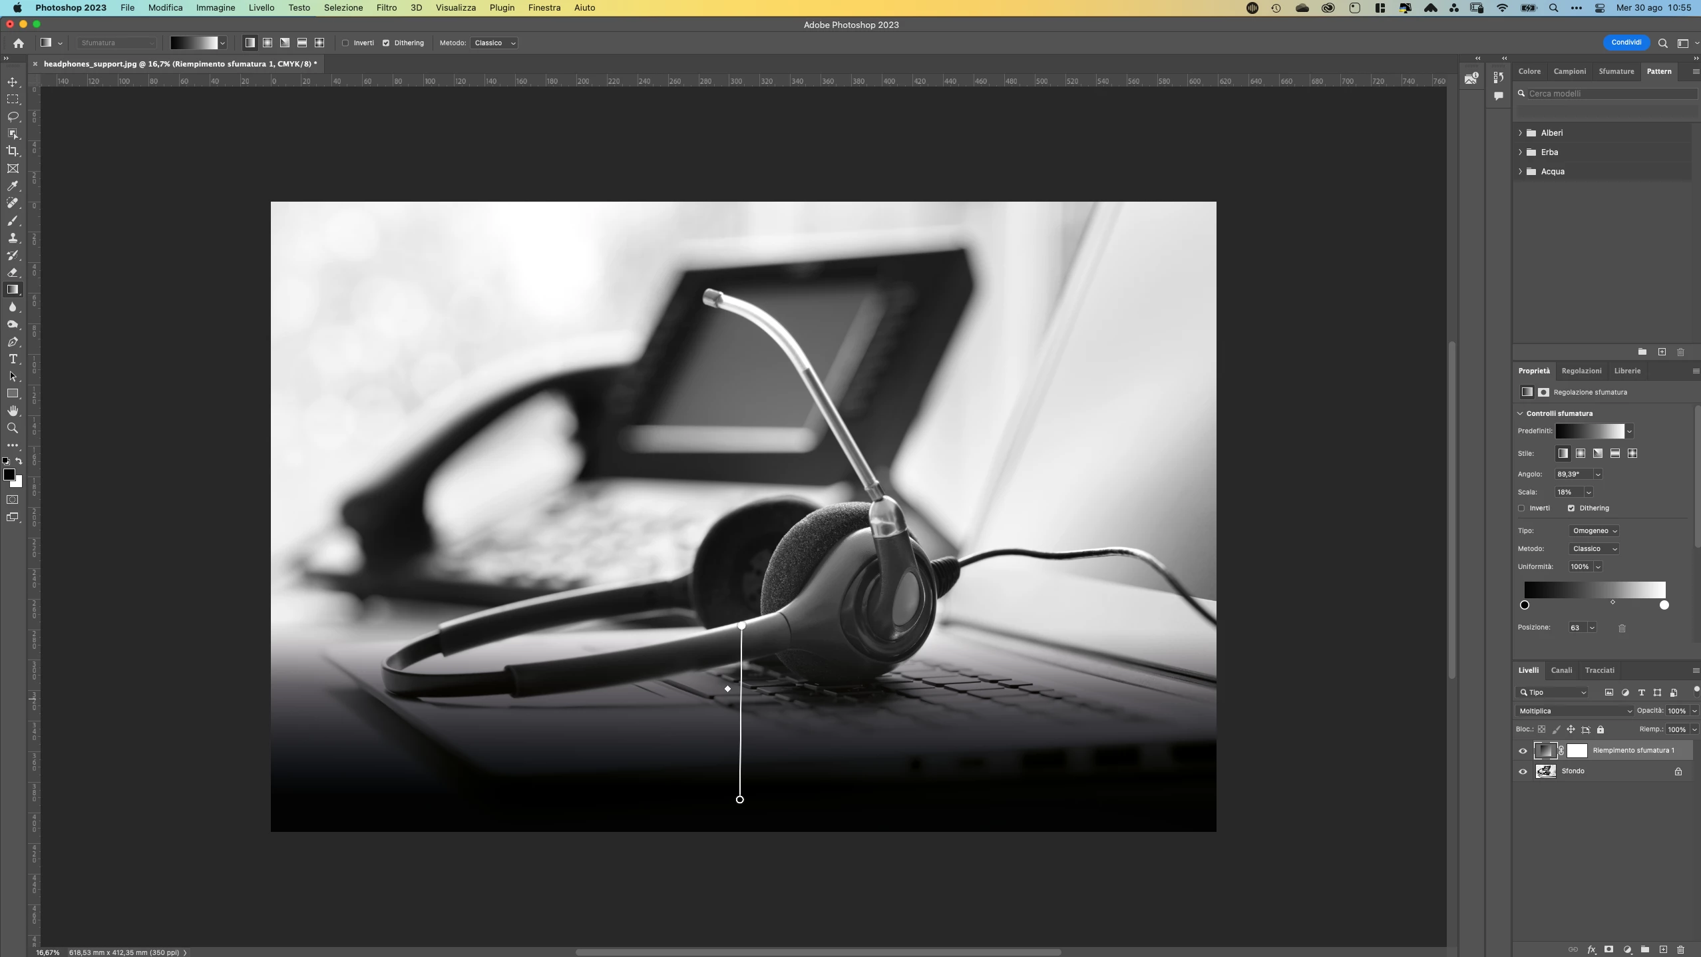Click the Condividi button
Screen dimensions: 1701x957
point(1626,43)
